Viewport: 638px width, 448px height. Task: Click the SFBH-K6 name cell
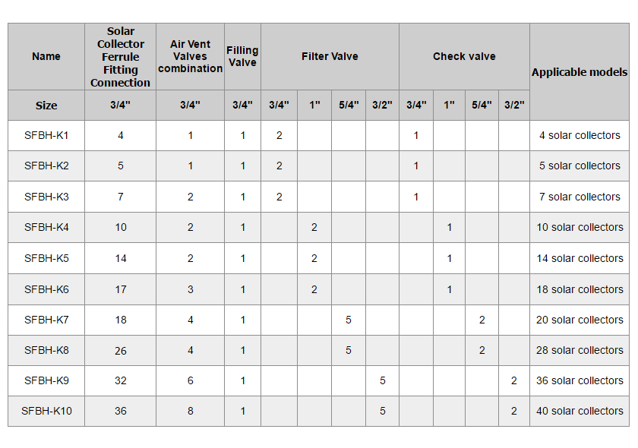[x=46, y=289]
